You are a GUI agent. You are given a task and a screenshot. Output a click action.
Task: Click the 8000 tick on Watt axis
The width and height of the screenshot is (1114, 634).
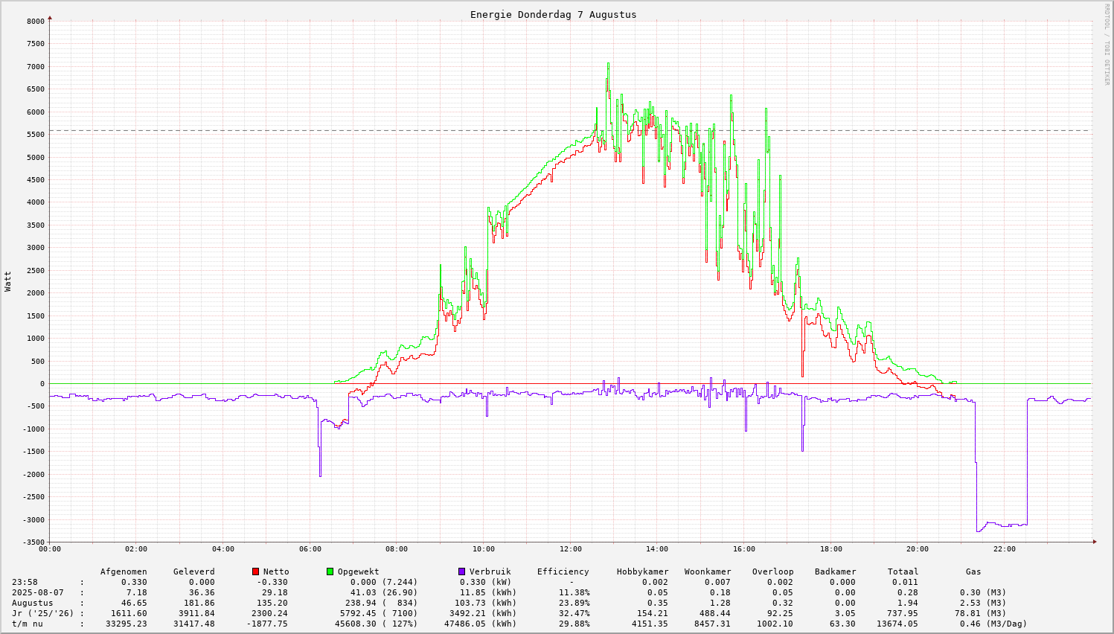click(35, 21)
